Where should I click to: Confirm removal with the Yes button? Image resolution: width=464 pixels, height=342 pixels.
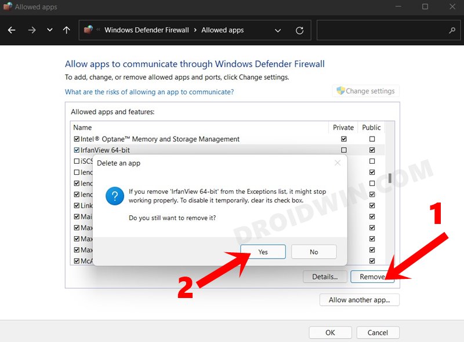tap(263, 252)
